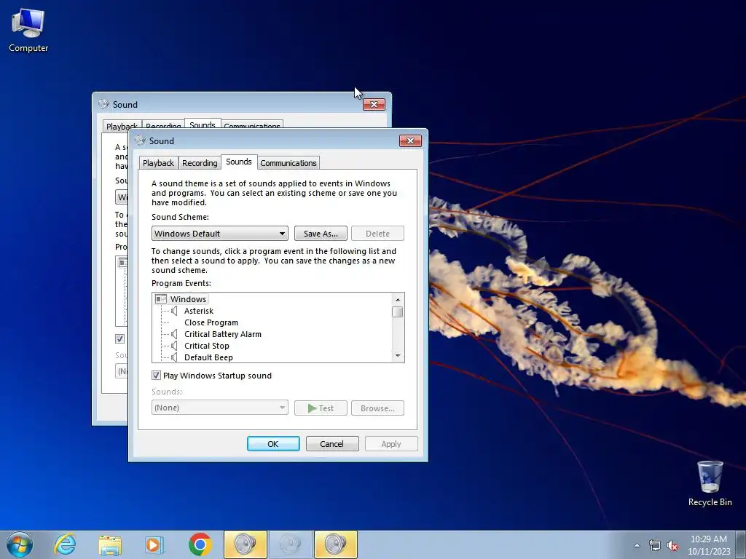Select the Sounds tab in front window
This screenshot has height=559, width=746.
(239, 162)
